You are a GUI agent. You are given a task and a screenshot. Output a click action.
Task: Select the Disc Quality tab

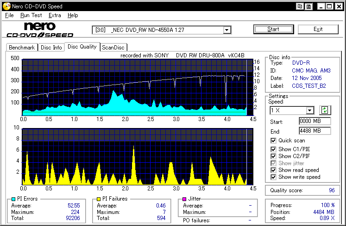(82, 47)
